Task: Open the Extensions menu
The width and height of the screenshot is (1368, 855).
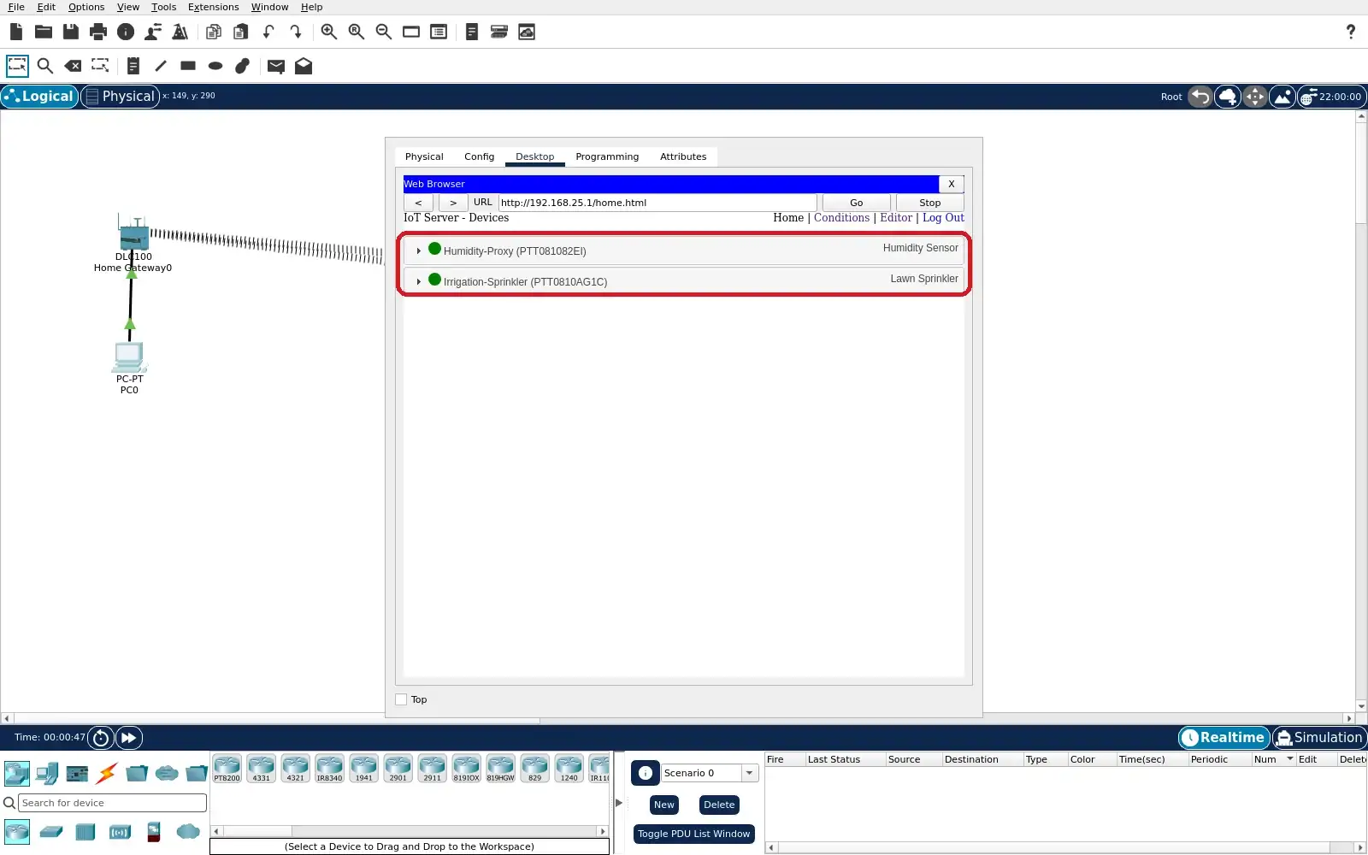Action: (213, 7)
